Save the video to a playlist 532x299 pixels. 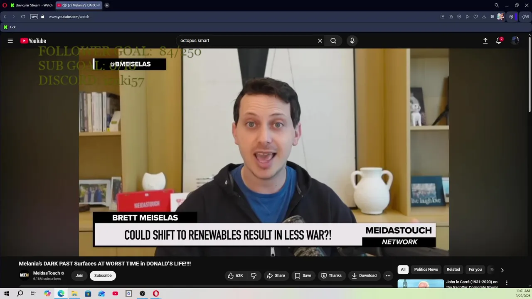click(x=303, y=275)
